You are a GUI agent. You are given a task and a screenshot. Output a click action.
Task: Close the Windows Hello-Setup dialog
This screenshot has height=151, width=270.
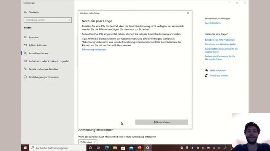188,13
